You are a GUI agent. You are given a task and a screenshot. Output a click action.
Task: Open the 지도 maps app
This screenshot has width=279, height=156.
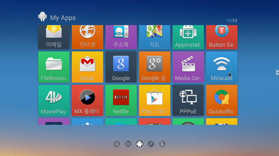(155, 37)
